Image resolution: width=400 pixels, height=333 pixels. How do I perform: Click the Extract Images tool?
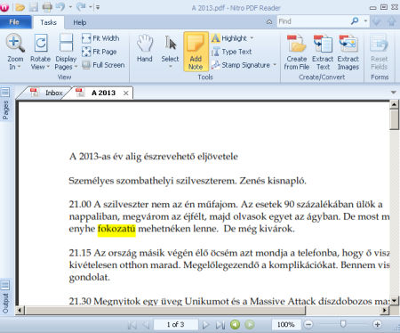(x=348, y=53)
